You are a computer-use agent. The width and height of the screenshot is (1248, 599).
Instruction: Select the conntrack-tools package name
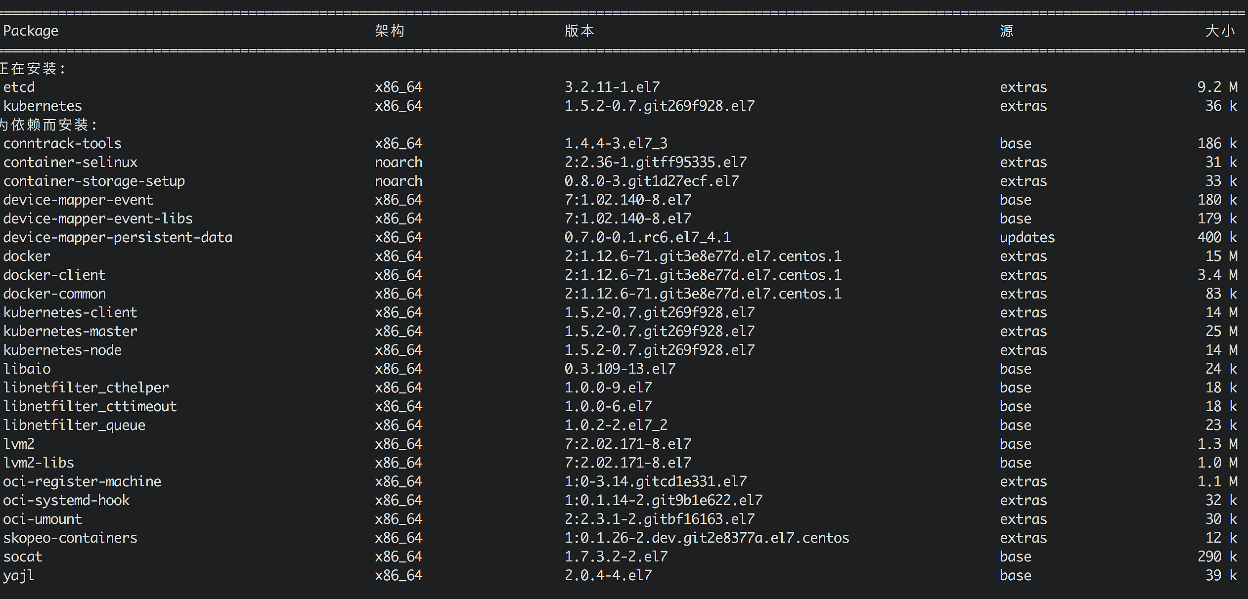pos(62,143)
